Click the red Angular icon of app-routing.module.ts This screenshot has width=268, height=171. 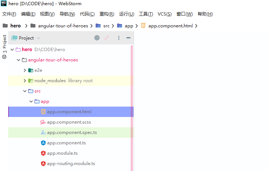(43, 164)
